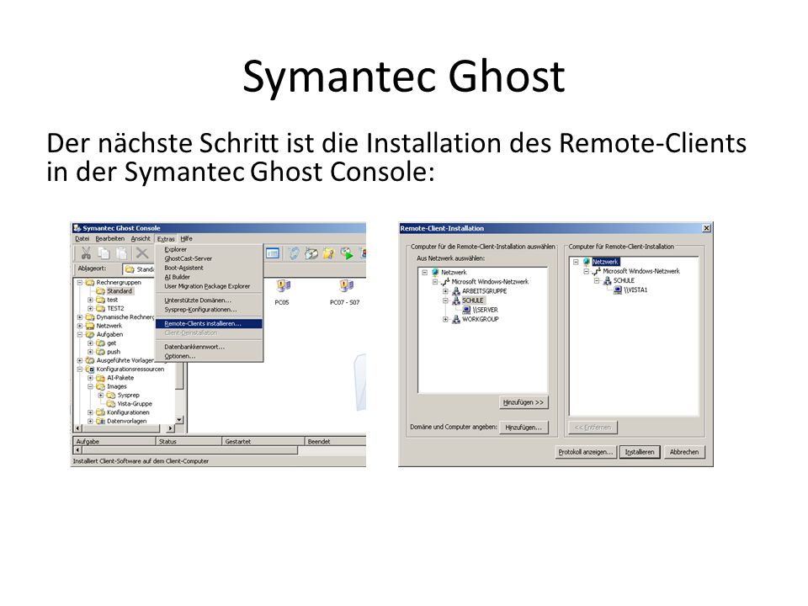Click the Hinzufügen >> button
Image resolution: width=808 pixels, height=606 pixels.
524,402
